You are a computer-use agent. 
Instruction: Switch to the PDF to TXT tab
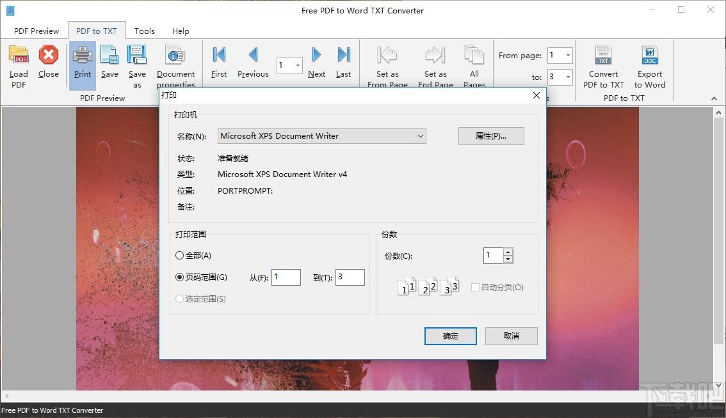(x=97, y=31)
